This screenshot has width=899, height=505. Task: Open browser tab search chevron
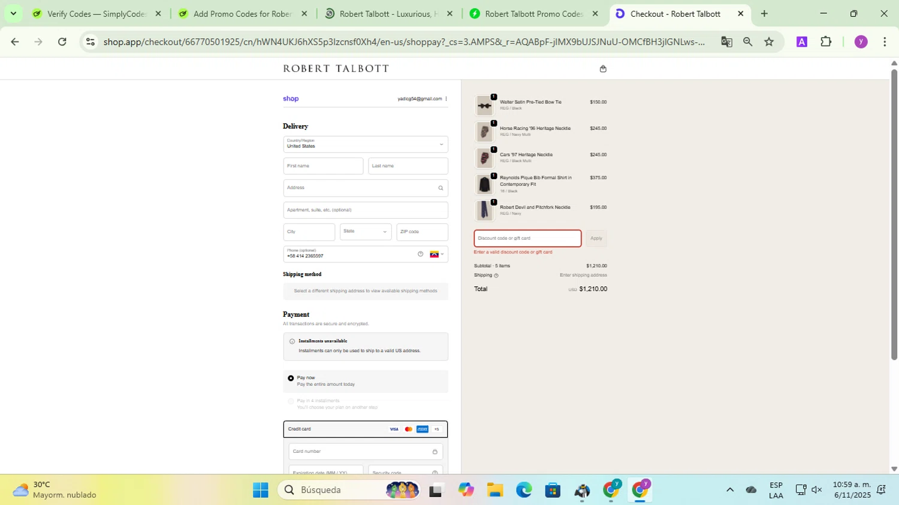pos(13,13)
